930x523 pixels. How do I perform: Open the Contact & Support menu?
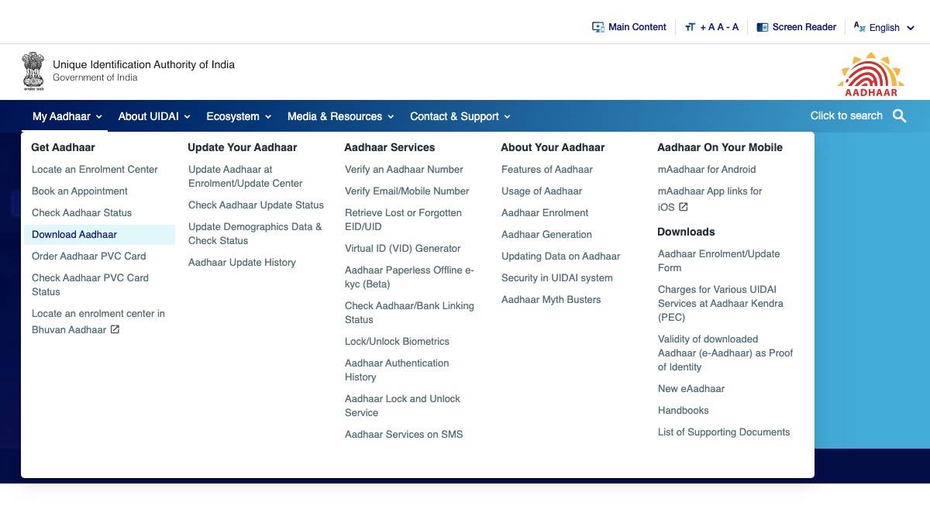460,116
